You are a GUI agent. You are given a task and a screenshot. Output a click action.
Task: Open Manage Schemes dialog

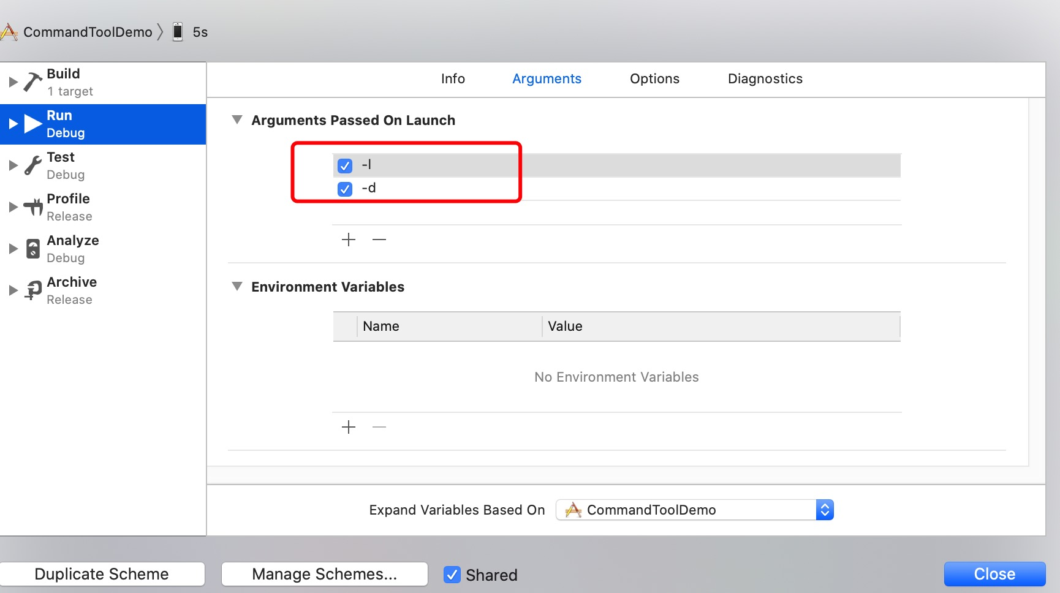[324, 574]
